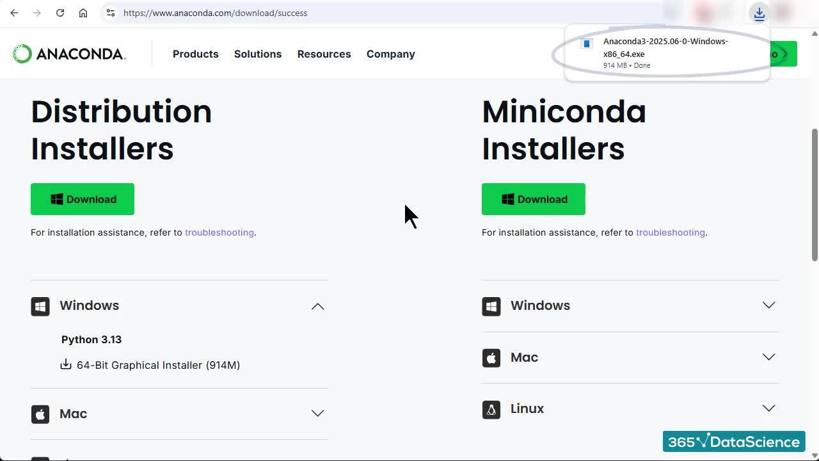Click the Miniconda Download button
Screen dimensions: 819x461
(533, 198)
